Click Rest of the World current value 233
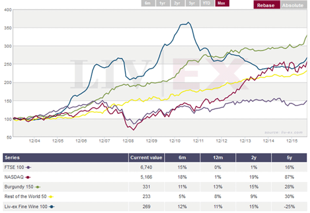Image resolution: width=310 pixels, height=213 pixels. 146,196
